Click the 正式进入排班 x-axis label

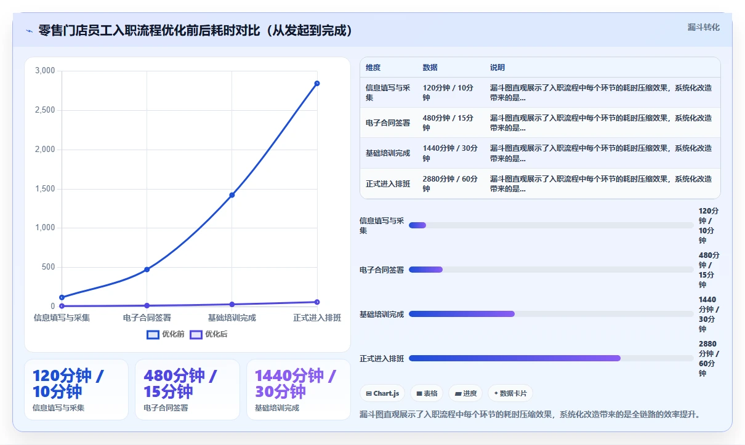click(x=317, y=318)
